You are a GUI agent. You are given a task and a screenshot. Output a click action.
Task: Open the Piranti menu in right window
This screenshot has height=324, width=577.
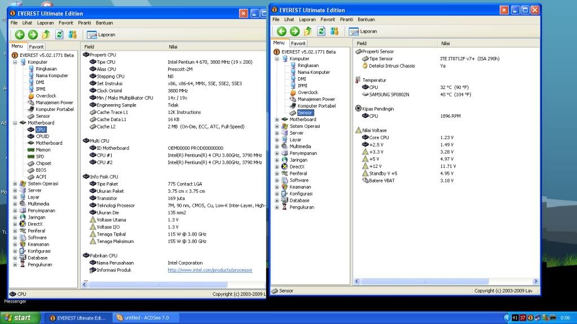pos(346,20)
